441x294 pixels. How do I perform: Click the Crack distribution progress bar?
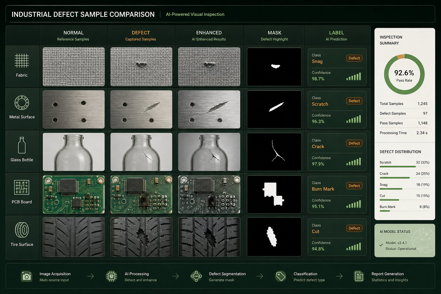(404, 178)
